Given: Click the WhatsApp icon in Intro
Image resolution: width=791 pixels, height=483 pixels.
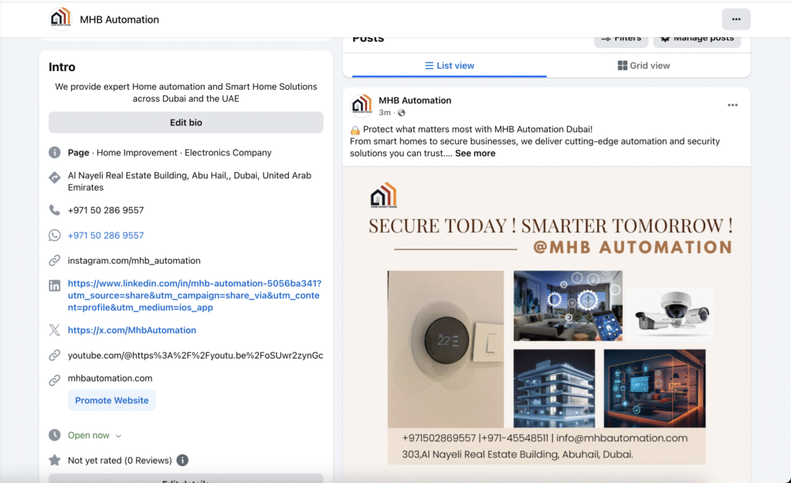Looking at the screenshot, I should point(55,236).
